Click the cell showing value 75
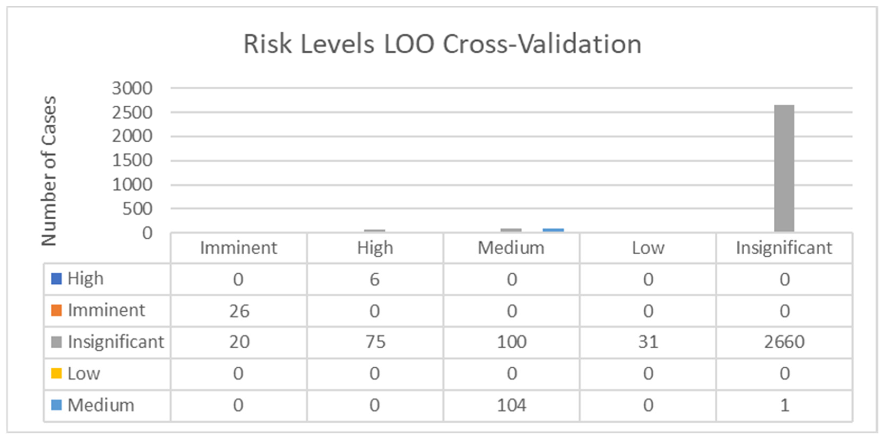The image size is (884, 439). click(375, 342)
